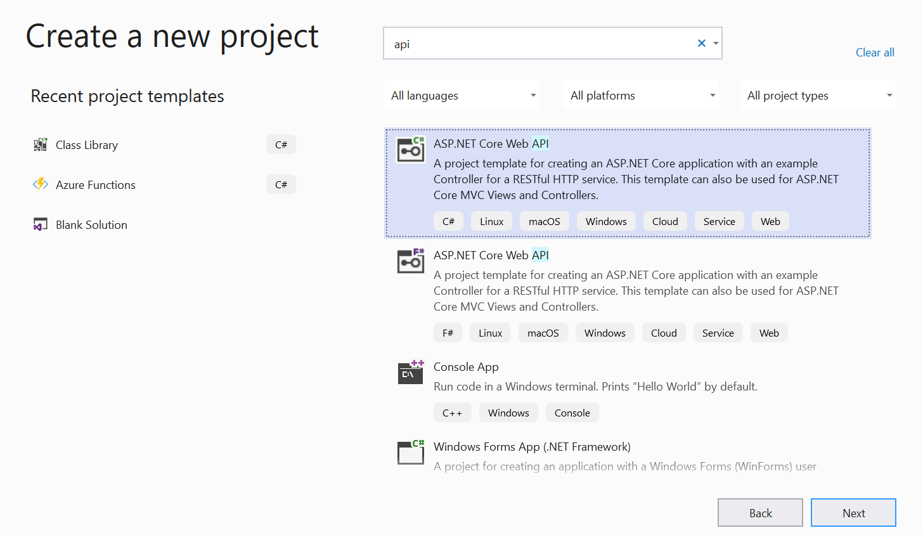Screen dimensions: 923x535
Task: Click the F# ASP.NET Core Web API icon
Action: [x=411, y=261]
